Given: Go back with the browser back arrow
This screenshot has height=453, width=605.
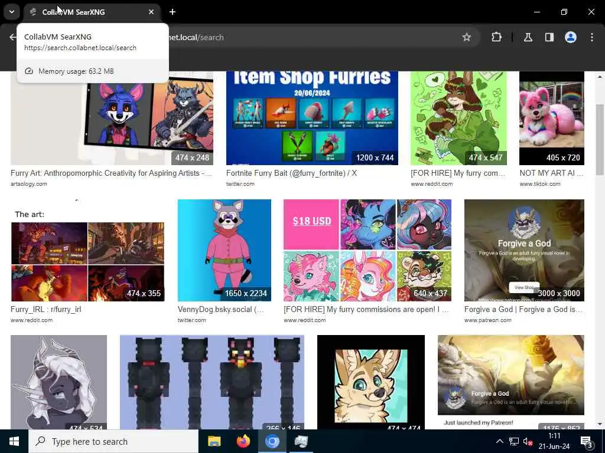Looking at the screenshot, I should click(13, 37).
